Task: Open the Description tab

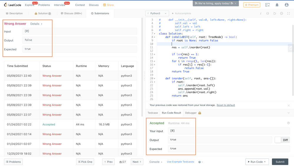Action: tap(14, 13)
